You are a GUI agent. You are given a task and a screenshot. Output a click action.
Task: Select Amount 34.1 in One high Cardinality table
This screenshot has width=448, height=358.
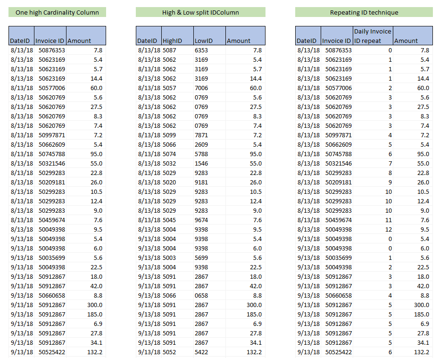click(86, 342)
